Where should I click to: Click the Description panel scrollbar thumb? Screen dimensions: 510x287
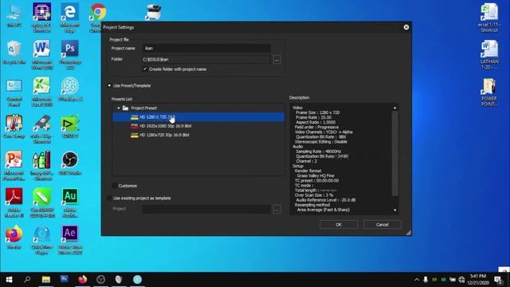(x=395, y=153)
